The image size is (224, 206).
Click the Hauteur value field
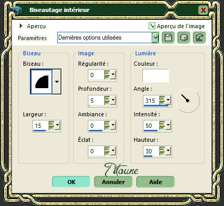coord(151,151)
